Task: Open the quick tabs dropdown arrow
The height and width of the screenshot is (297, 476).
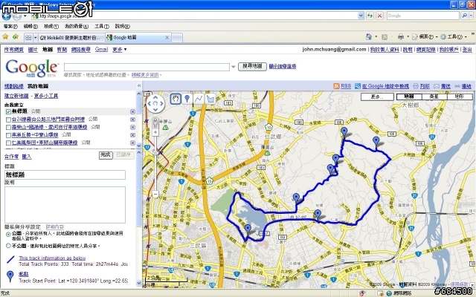Action: coord(36,38)
